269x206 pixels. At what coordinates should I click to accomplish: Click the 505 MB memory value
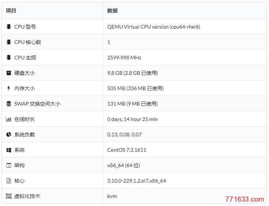click(136, 88)
